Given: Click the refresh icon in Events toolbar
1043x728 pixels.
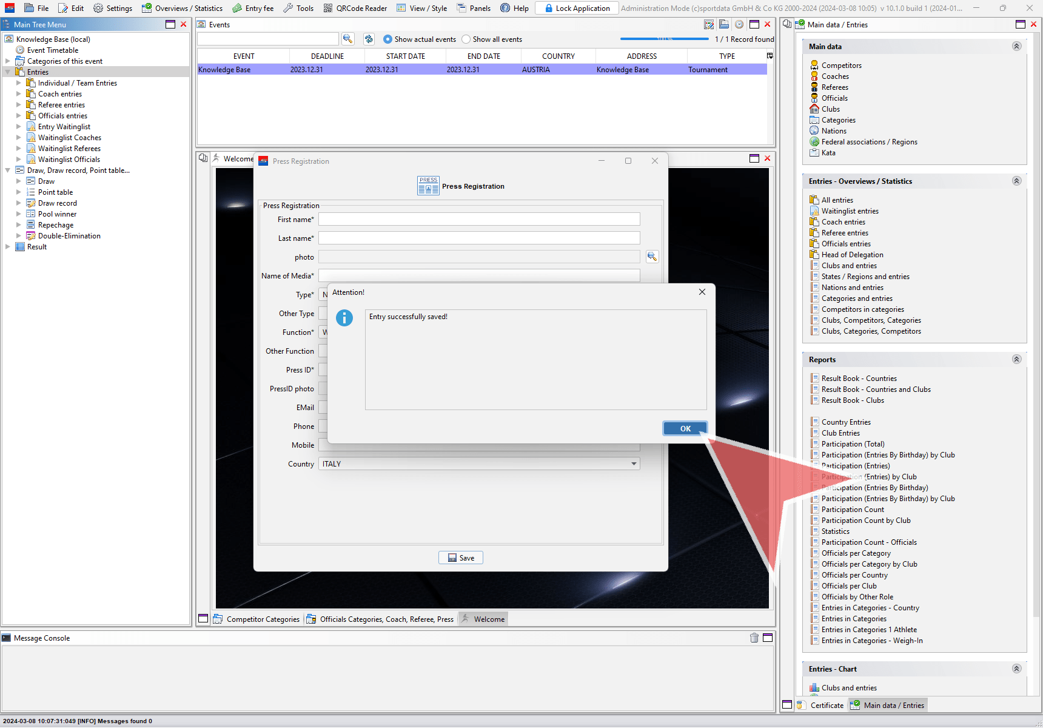Looking at the screenshot, I should [369, 39].
